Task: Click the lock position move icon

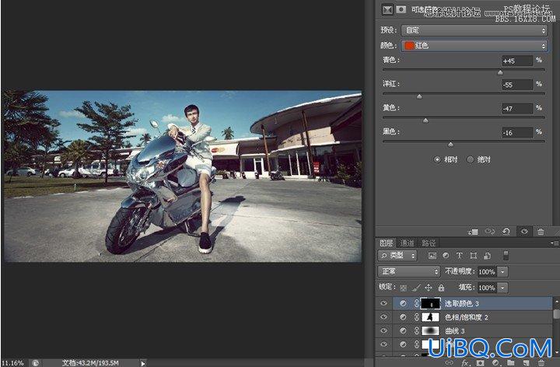Action: coord(429,288)
